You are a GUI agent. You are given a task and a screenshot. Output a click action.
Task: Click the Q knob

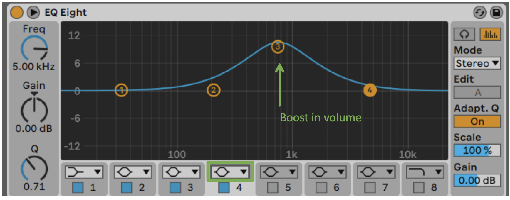pyautogui.click(x=34, y=169)
